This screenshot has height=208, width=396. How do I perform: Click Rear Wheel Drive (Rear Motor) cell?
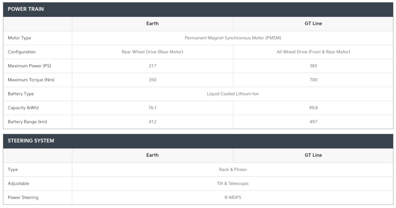152,52
